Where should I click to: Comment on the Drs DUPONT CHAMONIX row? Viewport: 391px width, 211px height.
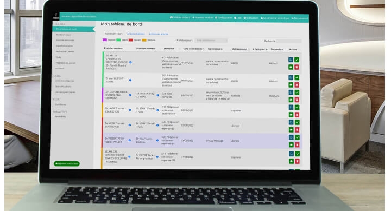click(291, 100)
